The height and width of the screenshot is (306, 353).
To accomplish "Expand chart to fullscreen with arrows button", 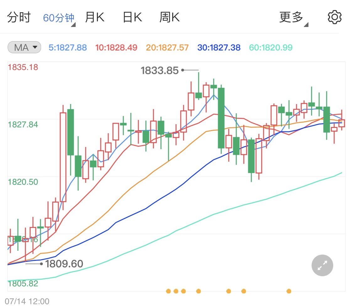I will coord(322,266).
